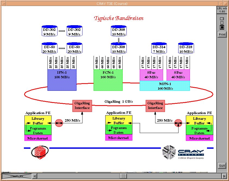Image resolution: width=229 pixels, height=181 pixels.
Task: Select the right 'DD-60 20 MB/s' disk
Action: [x=75, y=48]
